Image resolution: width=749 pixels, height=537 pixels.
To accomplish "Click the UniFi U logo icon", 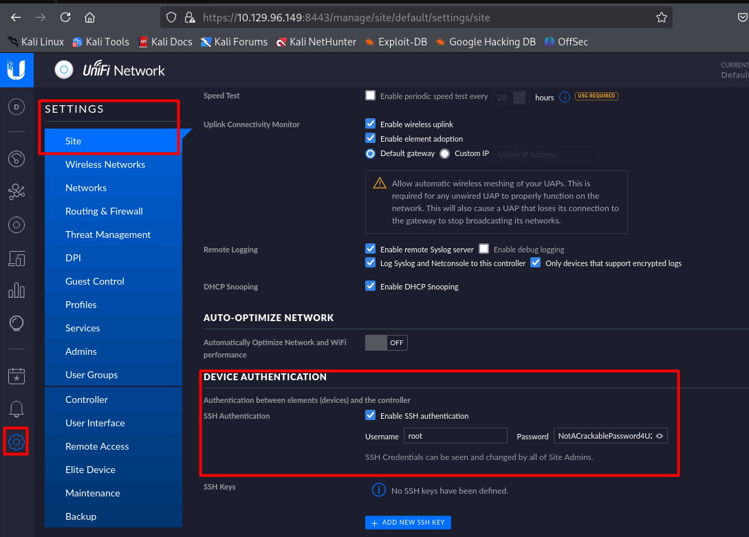I will [17, 70].
